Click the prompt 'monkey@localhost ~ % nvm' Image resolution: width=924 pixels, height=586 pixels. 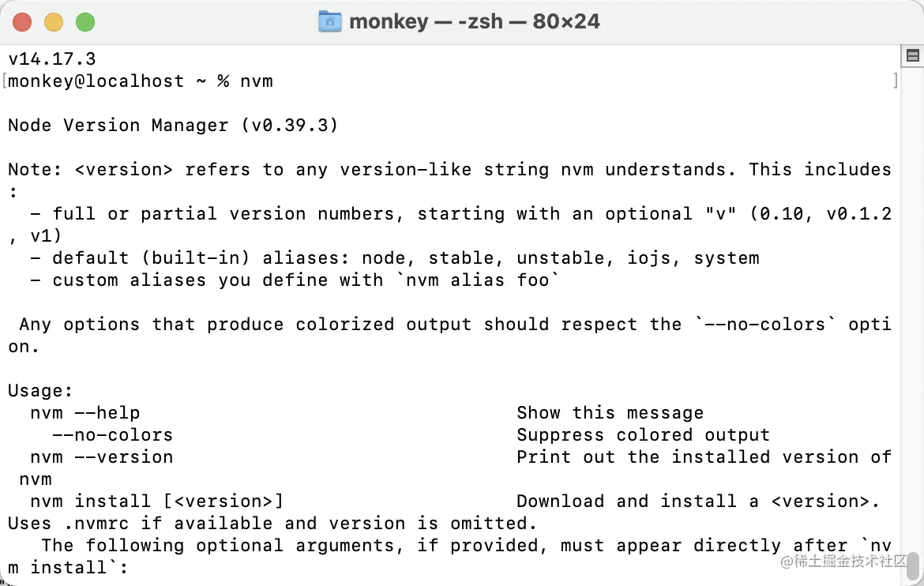[x=141, y=81]
